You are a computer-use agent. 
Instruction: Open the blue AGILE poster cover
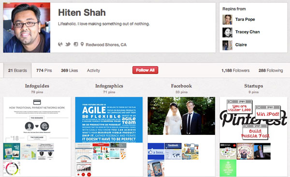pyautogui.click(x=109, y=119)
